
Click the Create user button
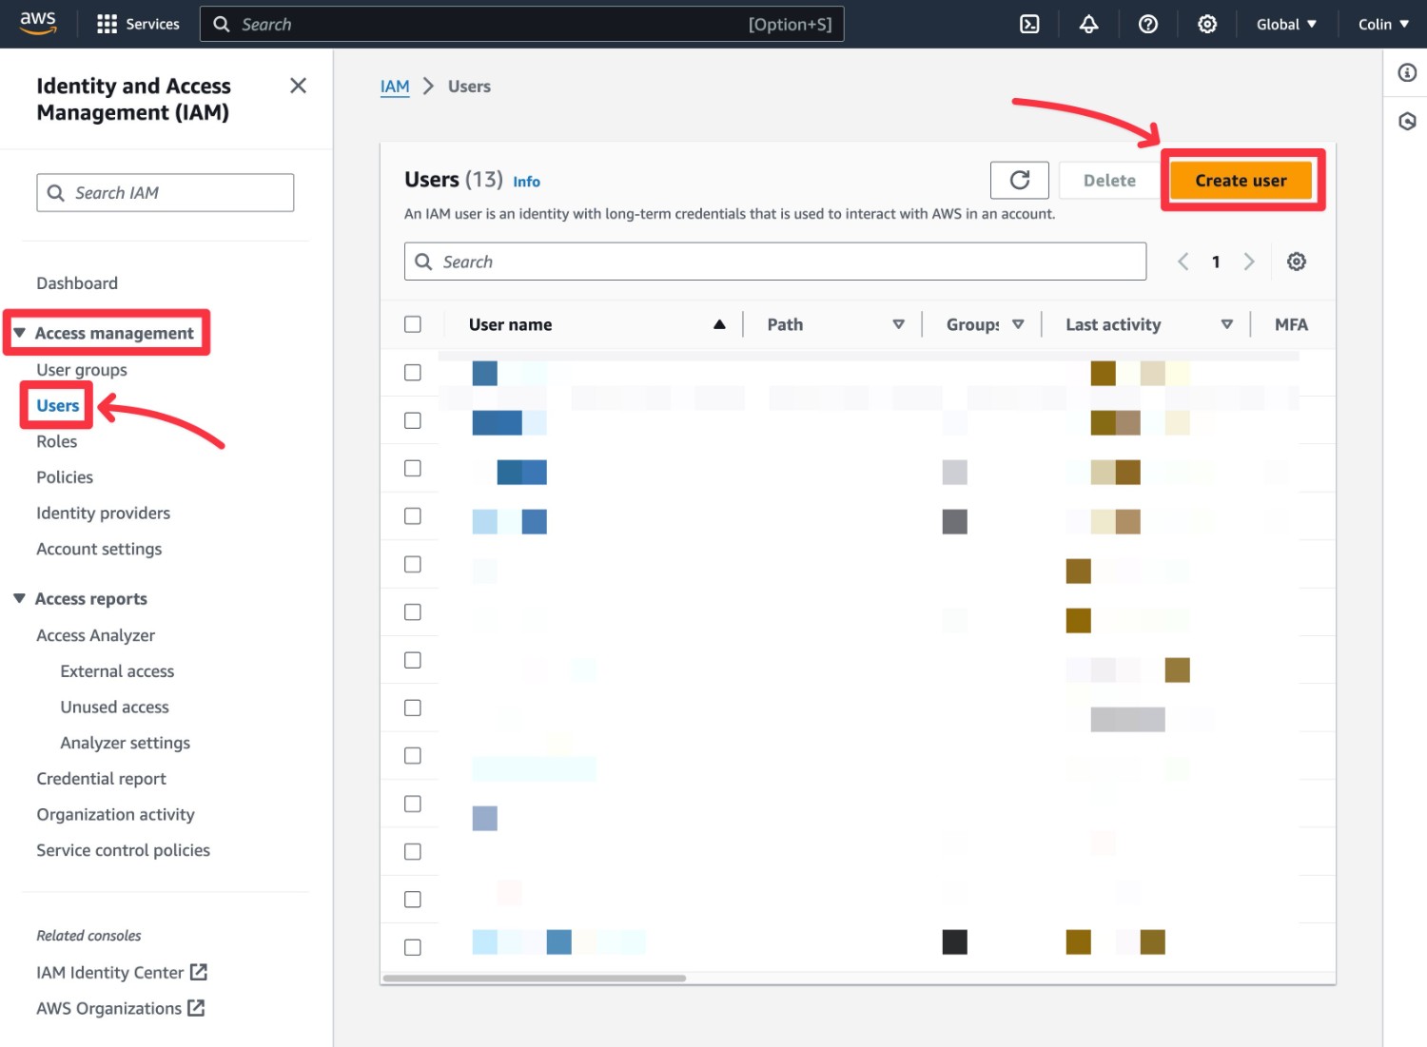[1241, 180]
